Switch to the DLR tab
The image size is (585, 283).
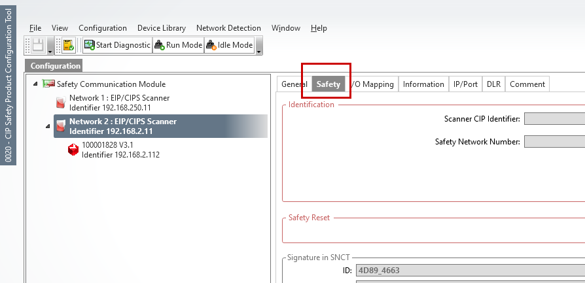(493, 84)
